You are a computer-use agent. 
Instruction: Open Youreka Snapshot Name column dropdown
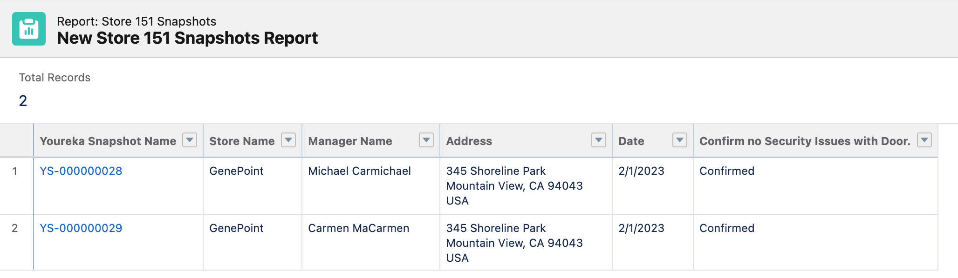point(190,140)
